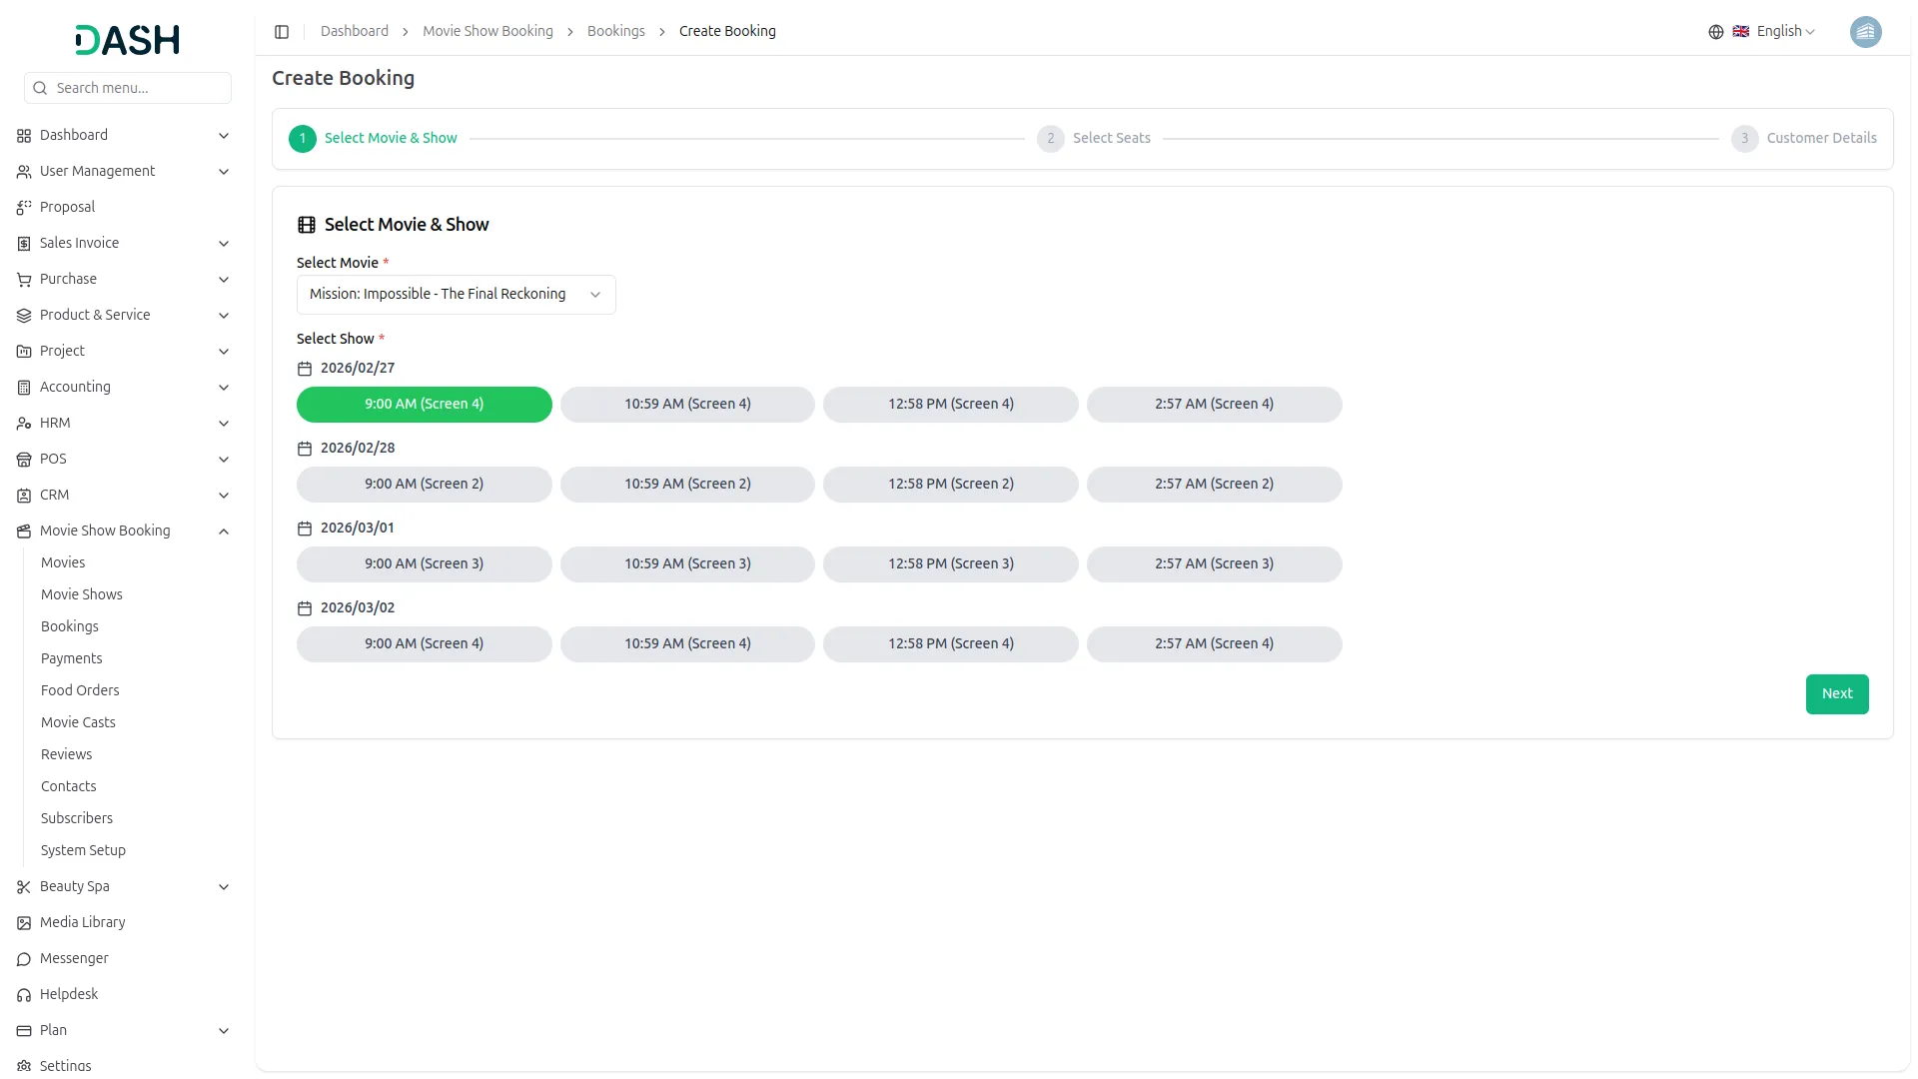The height and width of the screenshot is (1079, 1918).
Task: Choose 10:59 AM (Screen 4) show on 2026/02/27
Action: 687,405
